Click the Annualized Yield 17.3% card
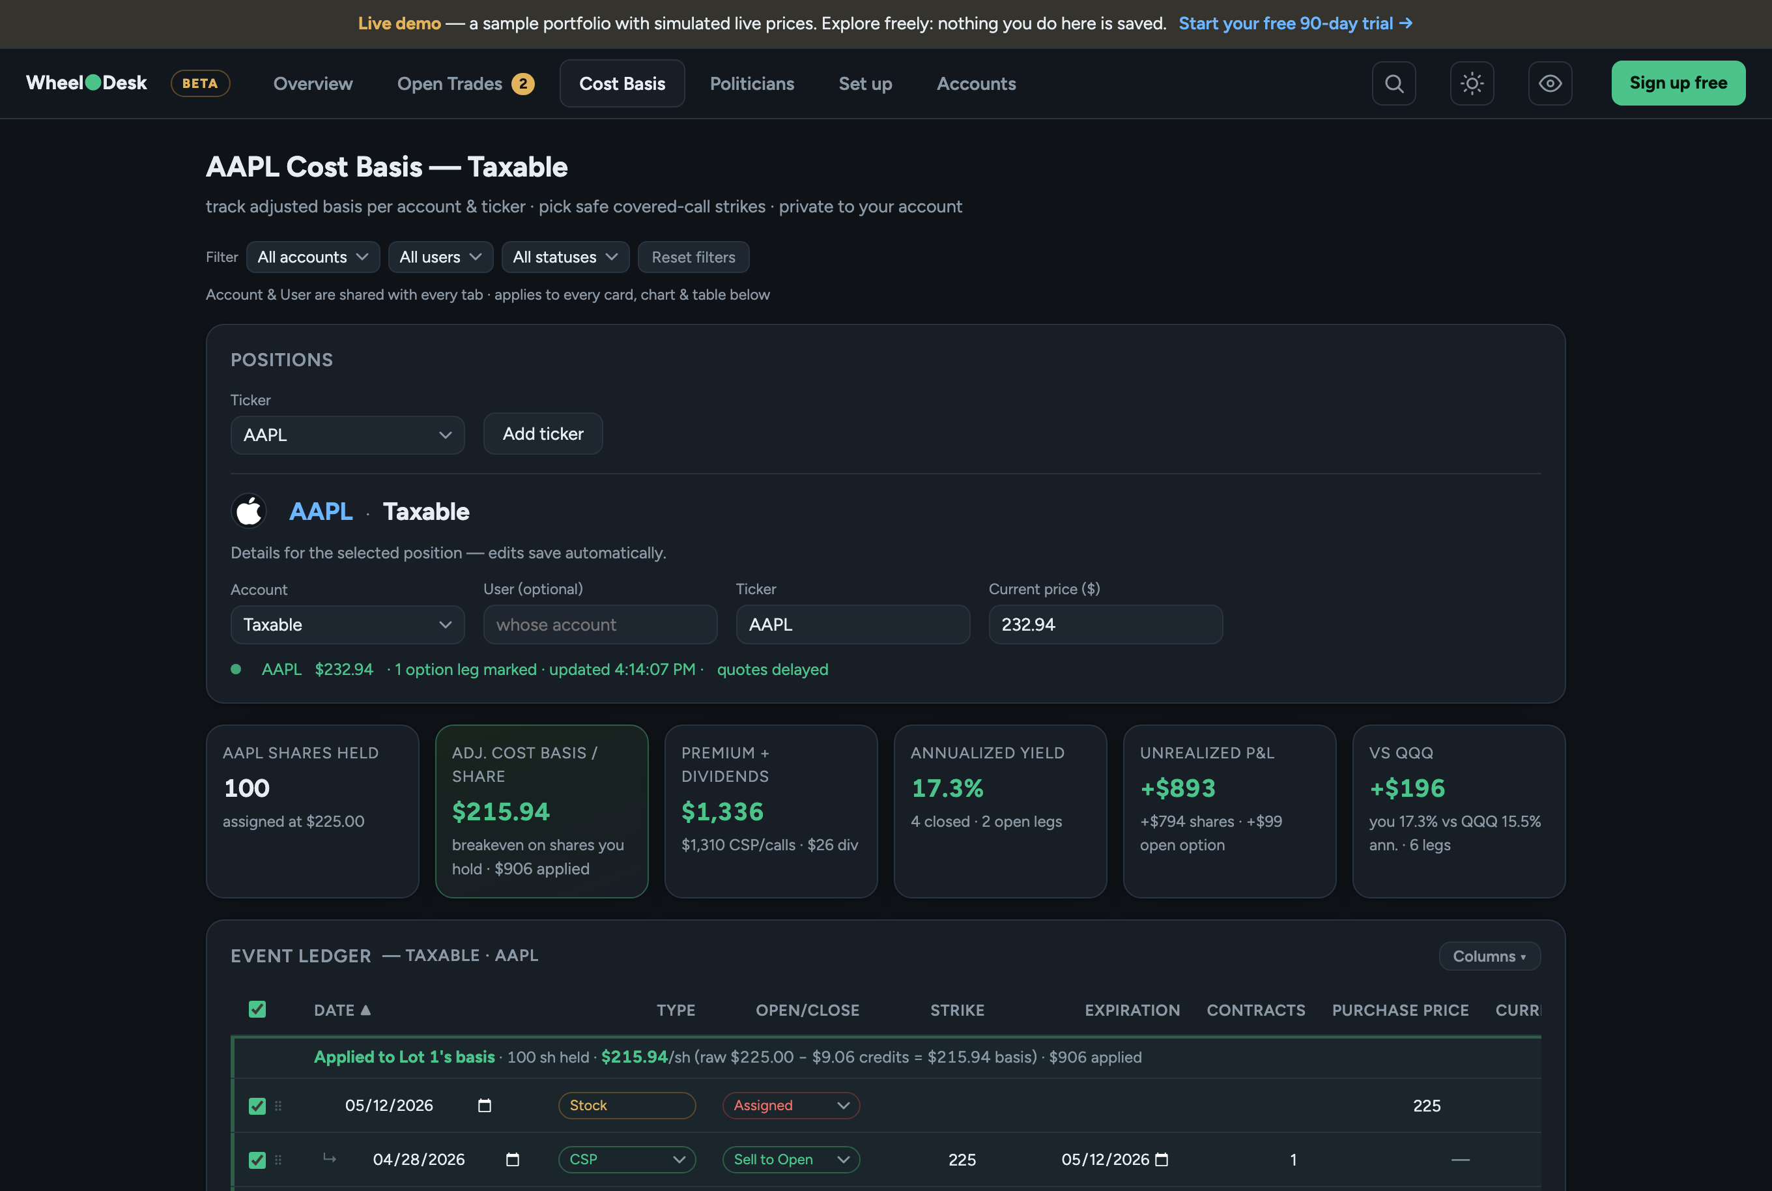The image size is (1772, 1191). [1000, 811]
